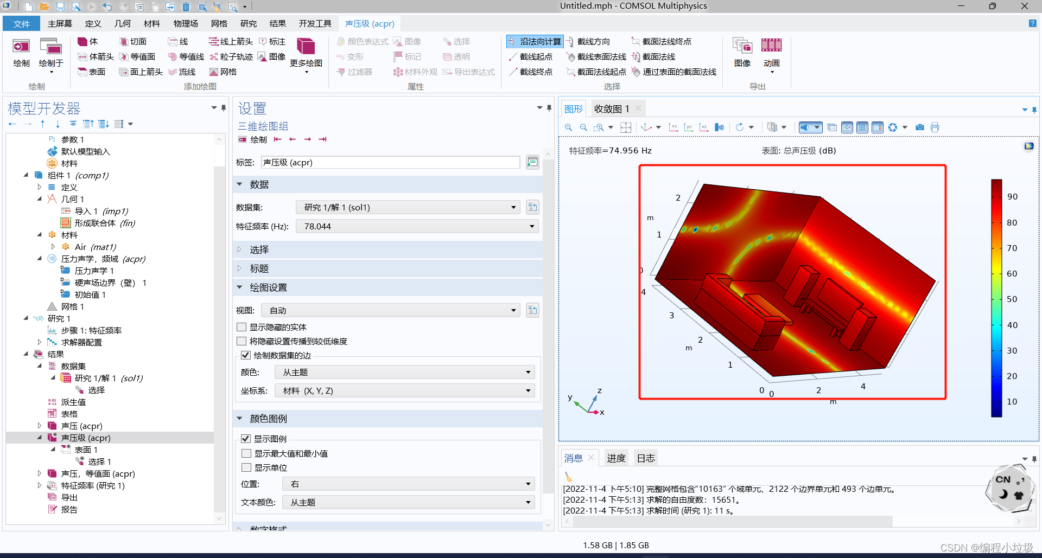
Task: Click the Label (标签) input field
Action: (x=391, y=162)
